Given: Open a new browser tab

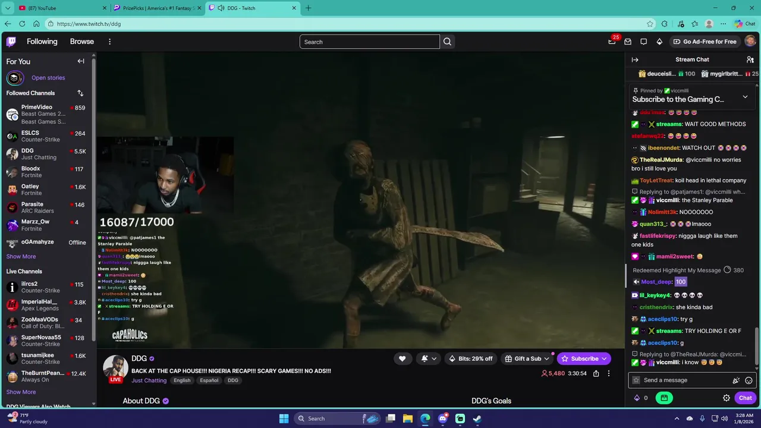Looking at the screenshot, I should pyautogui.click(x=308, y=8).
